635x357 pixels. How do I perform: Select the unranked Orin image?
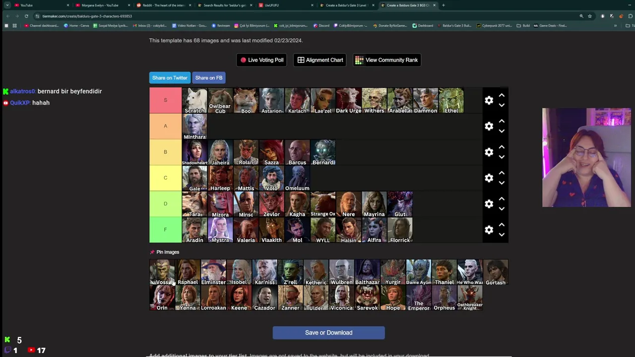tap(162, 298)
